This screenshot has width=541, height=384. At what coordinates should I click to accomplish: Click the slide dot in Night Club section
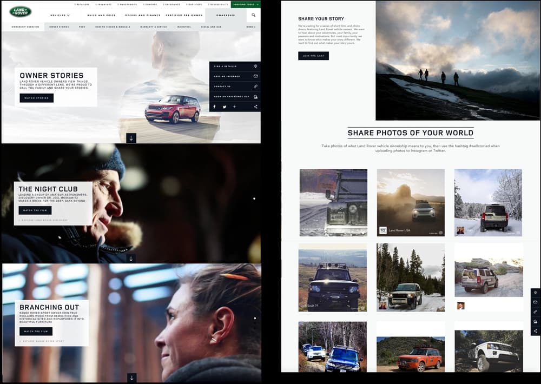pyautogui.click(x=254, y=198)
